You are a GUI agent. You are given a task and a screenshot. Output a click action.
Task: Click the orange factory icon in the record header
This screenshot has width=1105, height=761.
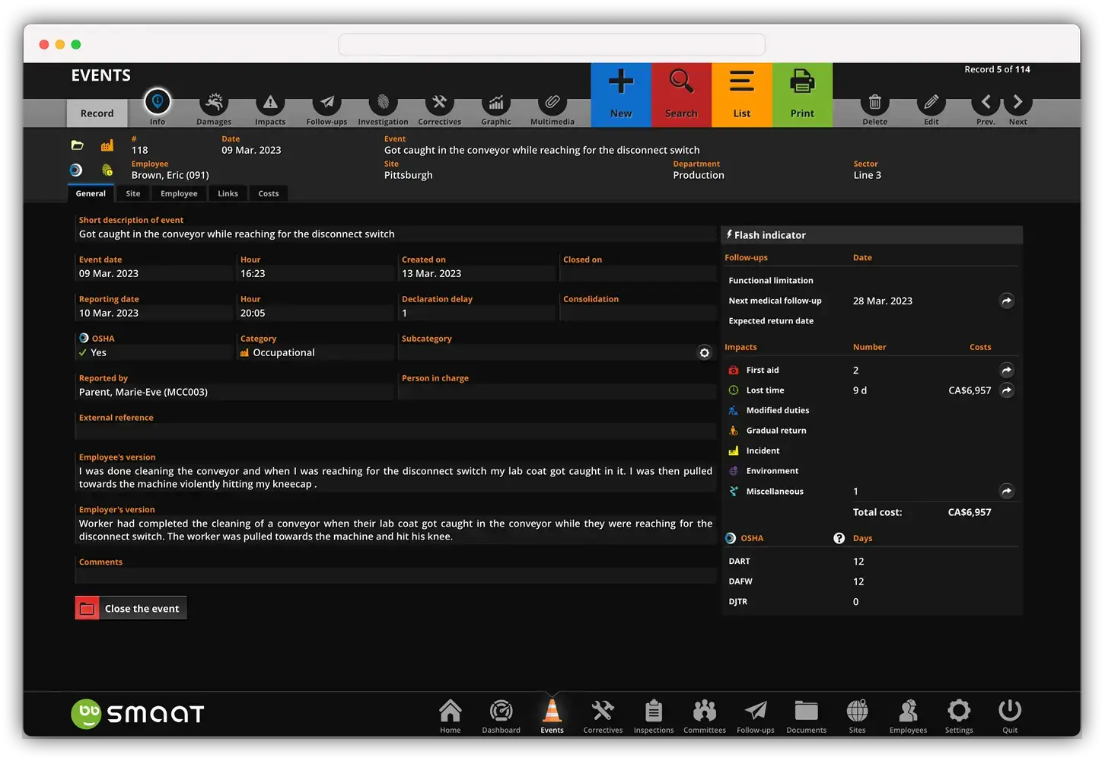[107, 145]
